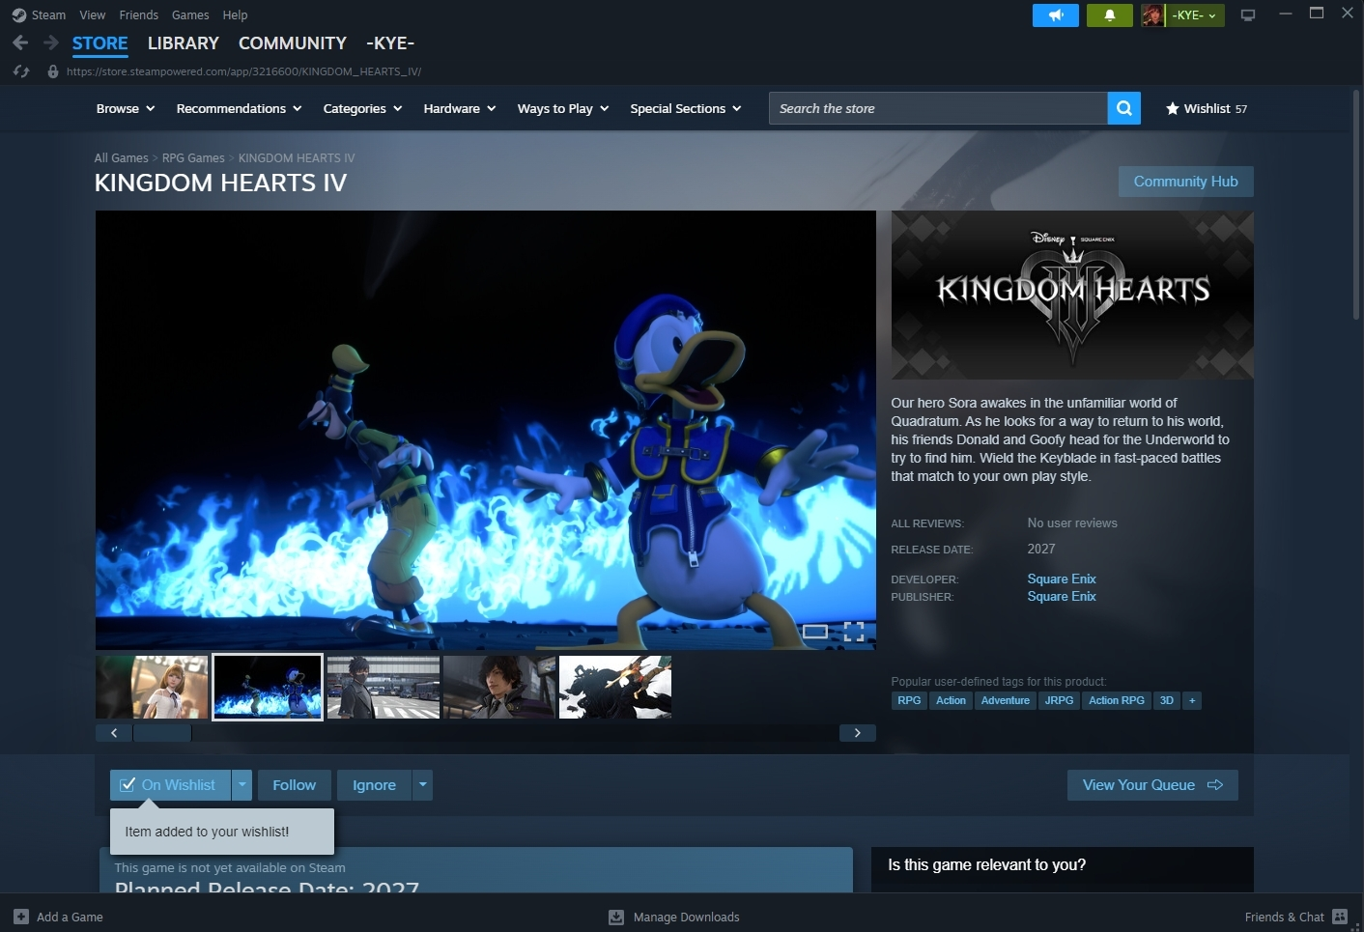Toggle the On Wishlist checkbox button

tap(170, 785)
